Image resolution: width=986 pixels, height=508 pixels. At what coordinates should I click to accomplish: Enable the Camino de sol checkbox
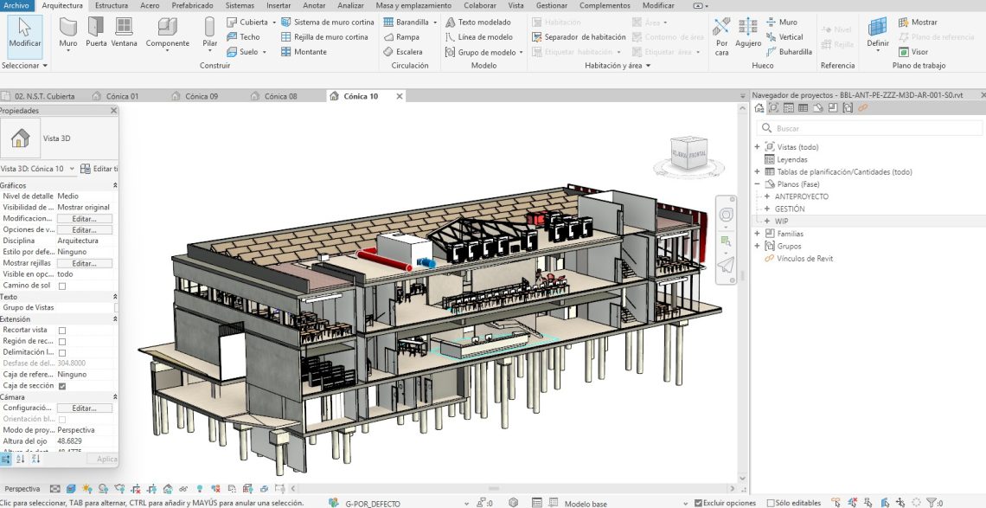point(62,286)
